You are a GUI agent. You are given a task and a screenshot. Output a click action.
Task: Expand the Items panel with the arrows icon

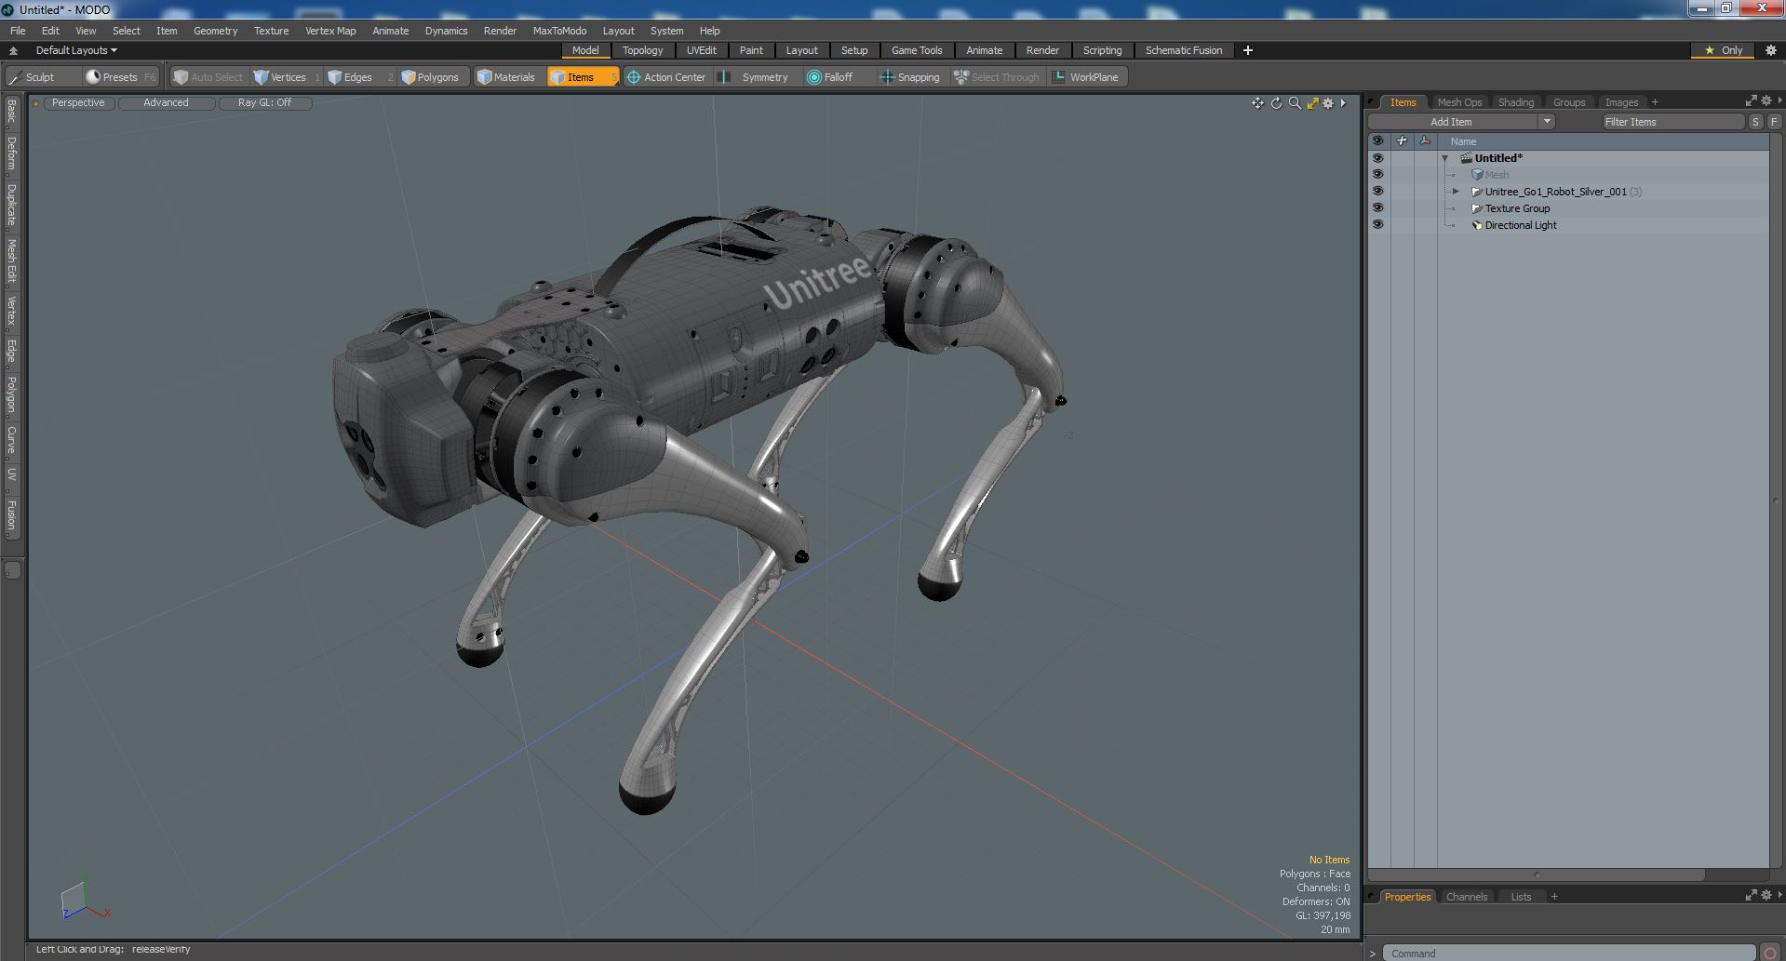[x=1751, y=100]
